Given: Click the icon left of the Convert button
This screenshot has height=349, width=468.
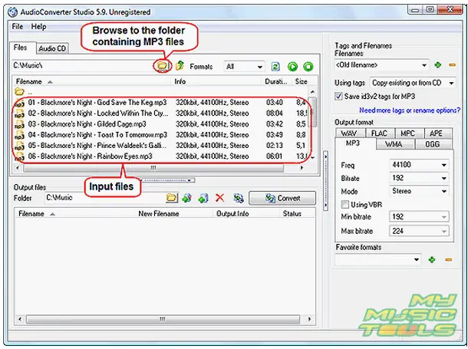Looking at the screenshot, I should click(239, 198).
